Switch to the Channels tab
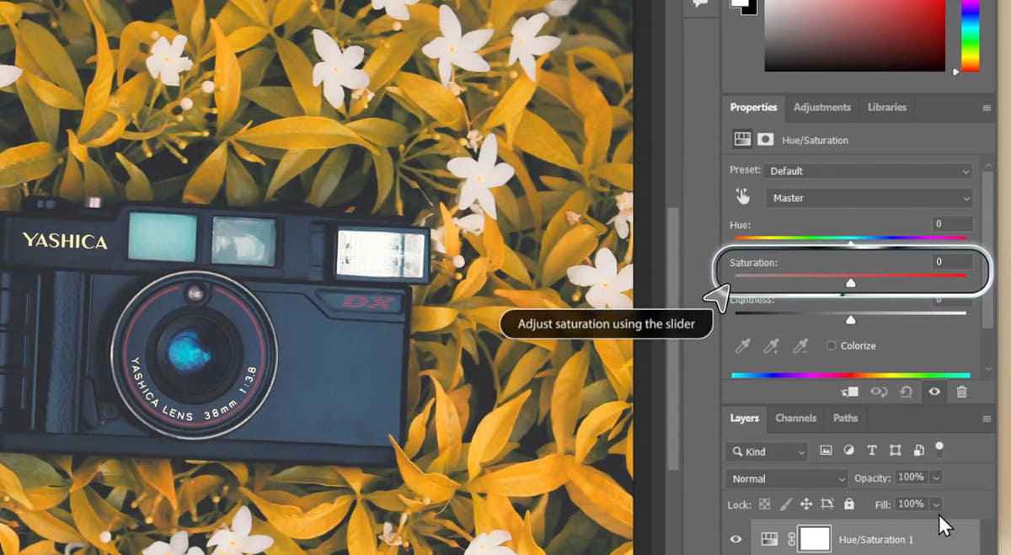This screenshot has height=555, width=1011. click(795, 418)
